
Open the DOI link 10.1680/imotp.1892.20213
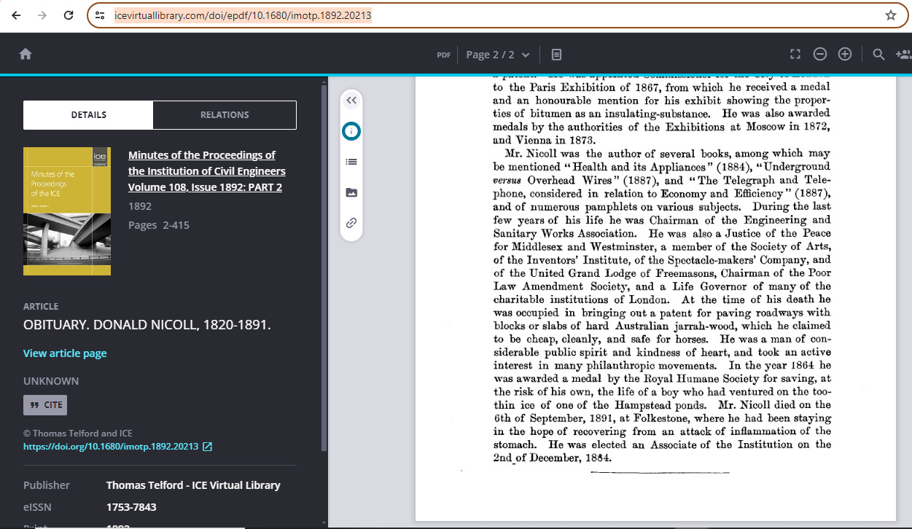pos(111,447)
